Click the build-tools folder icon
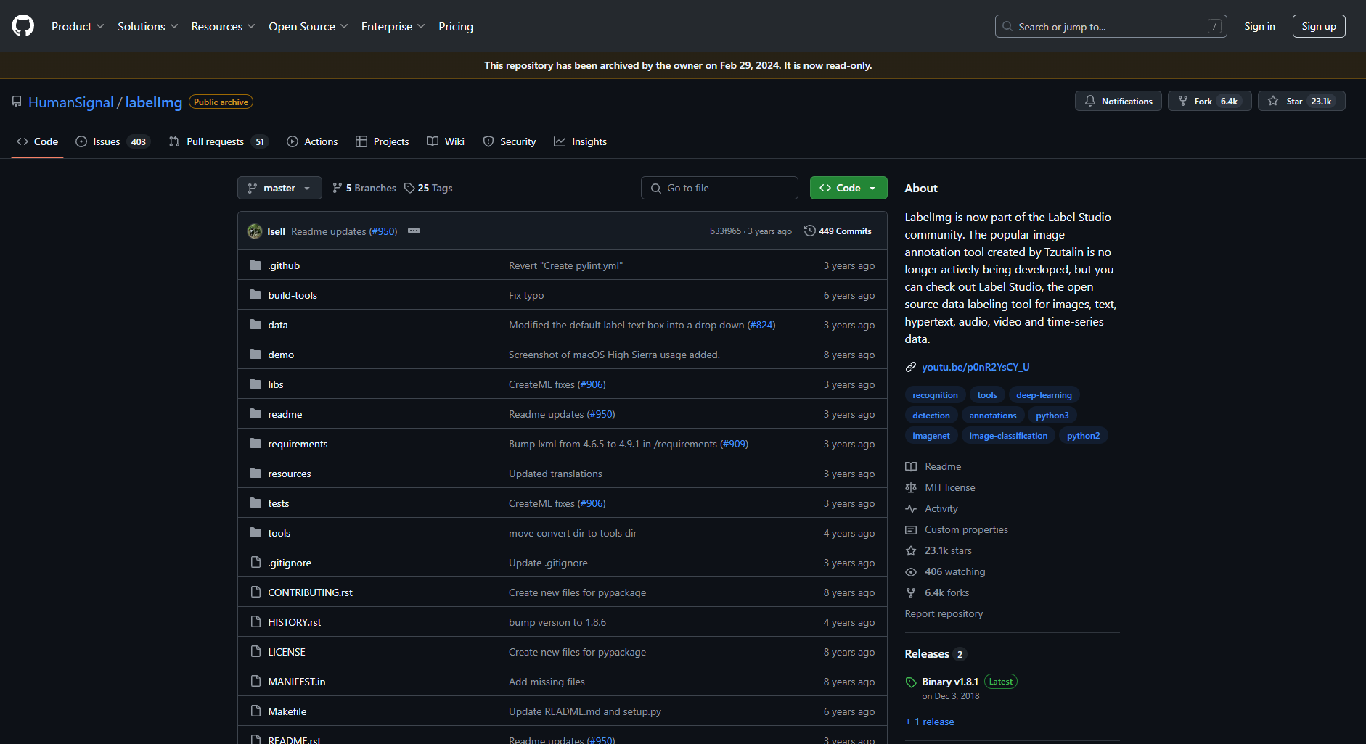 coord(255,295)
